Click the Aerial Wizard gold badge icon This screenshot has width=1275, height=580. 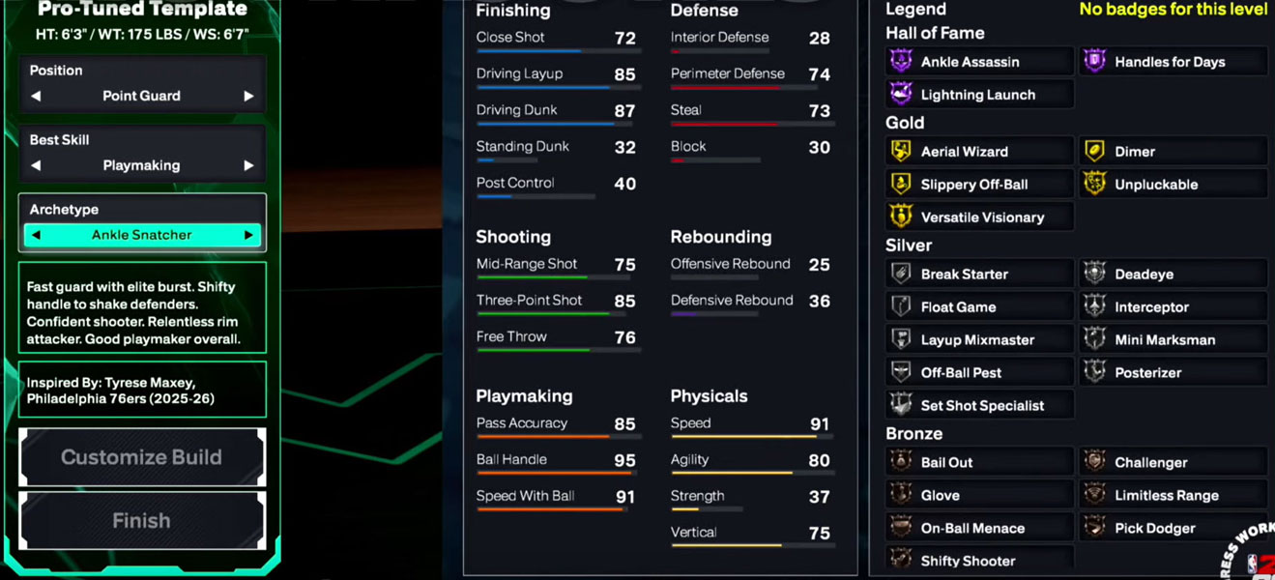(x=901, y=151)
